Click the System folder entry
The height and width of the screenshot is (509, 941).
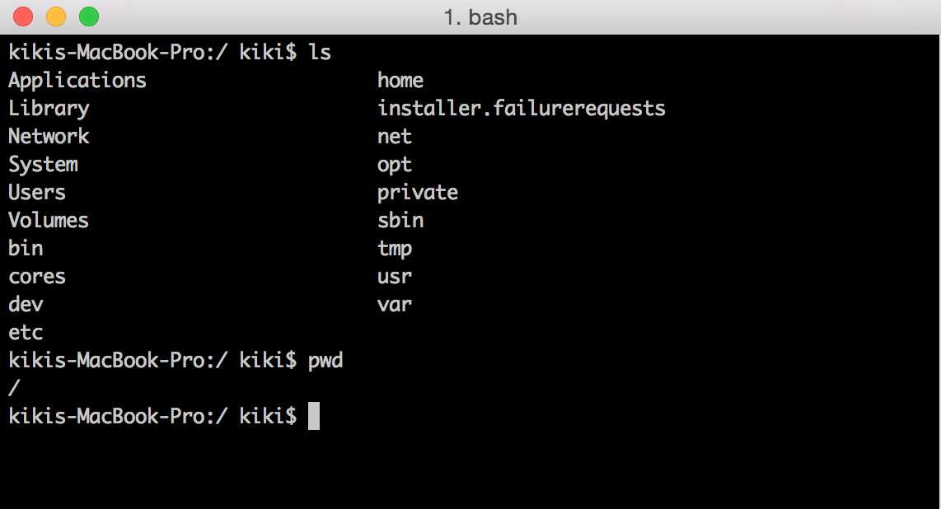point(43,165)
